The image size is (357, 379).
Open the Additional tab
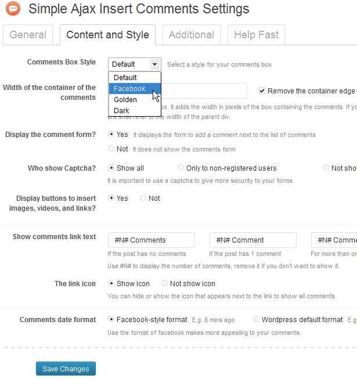192,35
